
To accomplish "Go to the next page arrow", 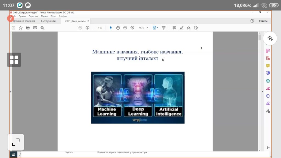I will coord(87,28).
